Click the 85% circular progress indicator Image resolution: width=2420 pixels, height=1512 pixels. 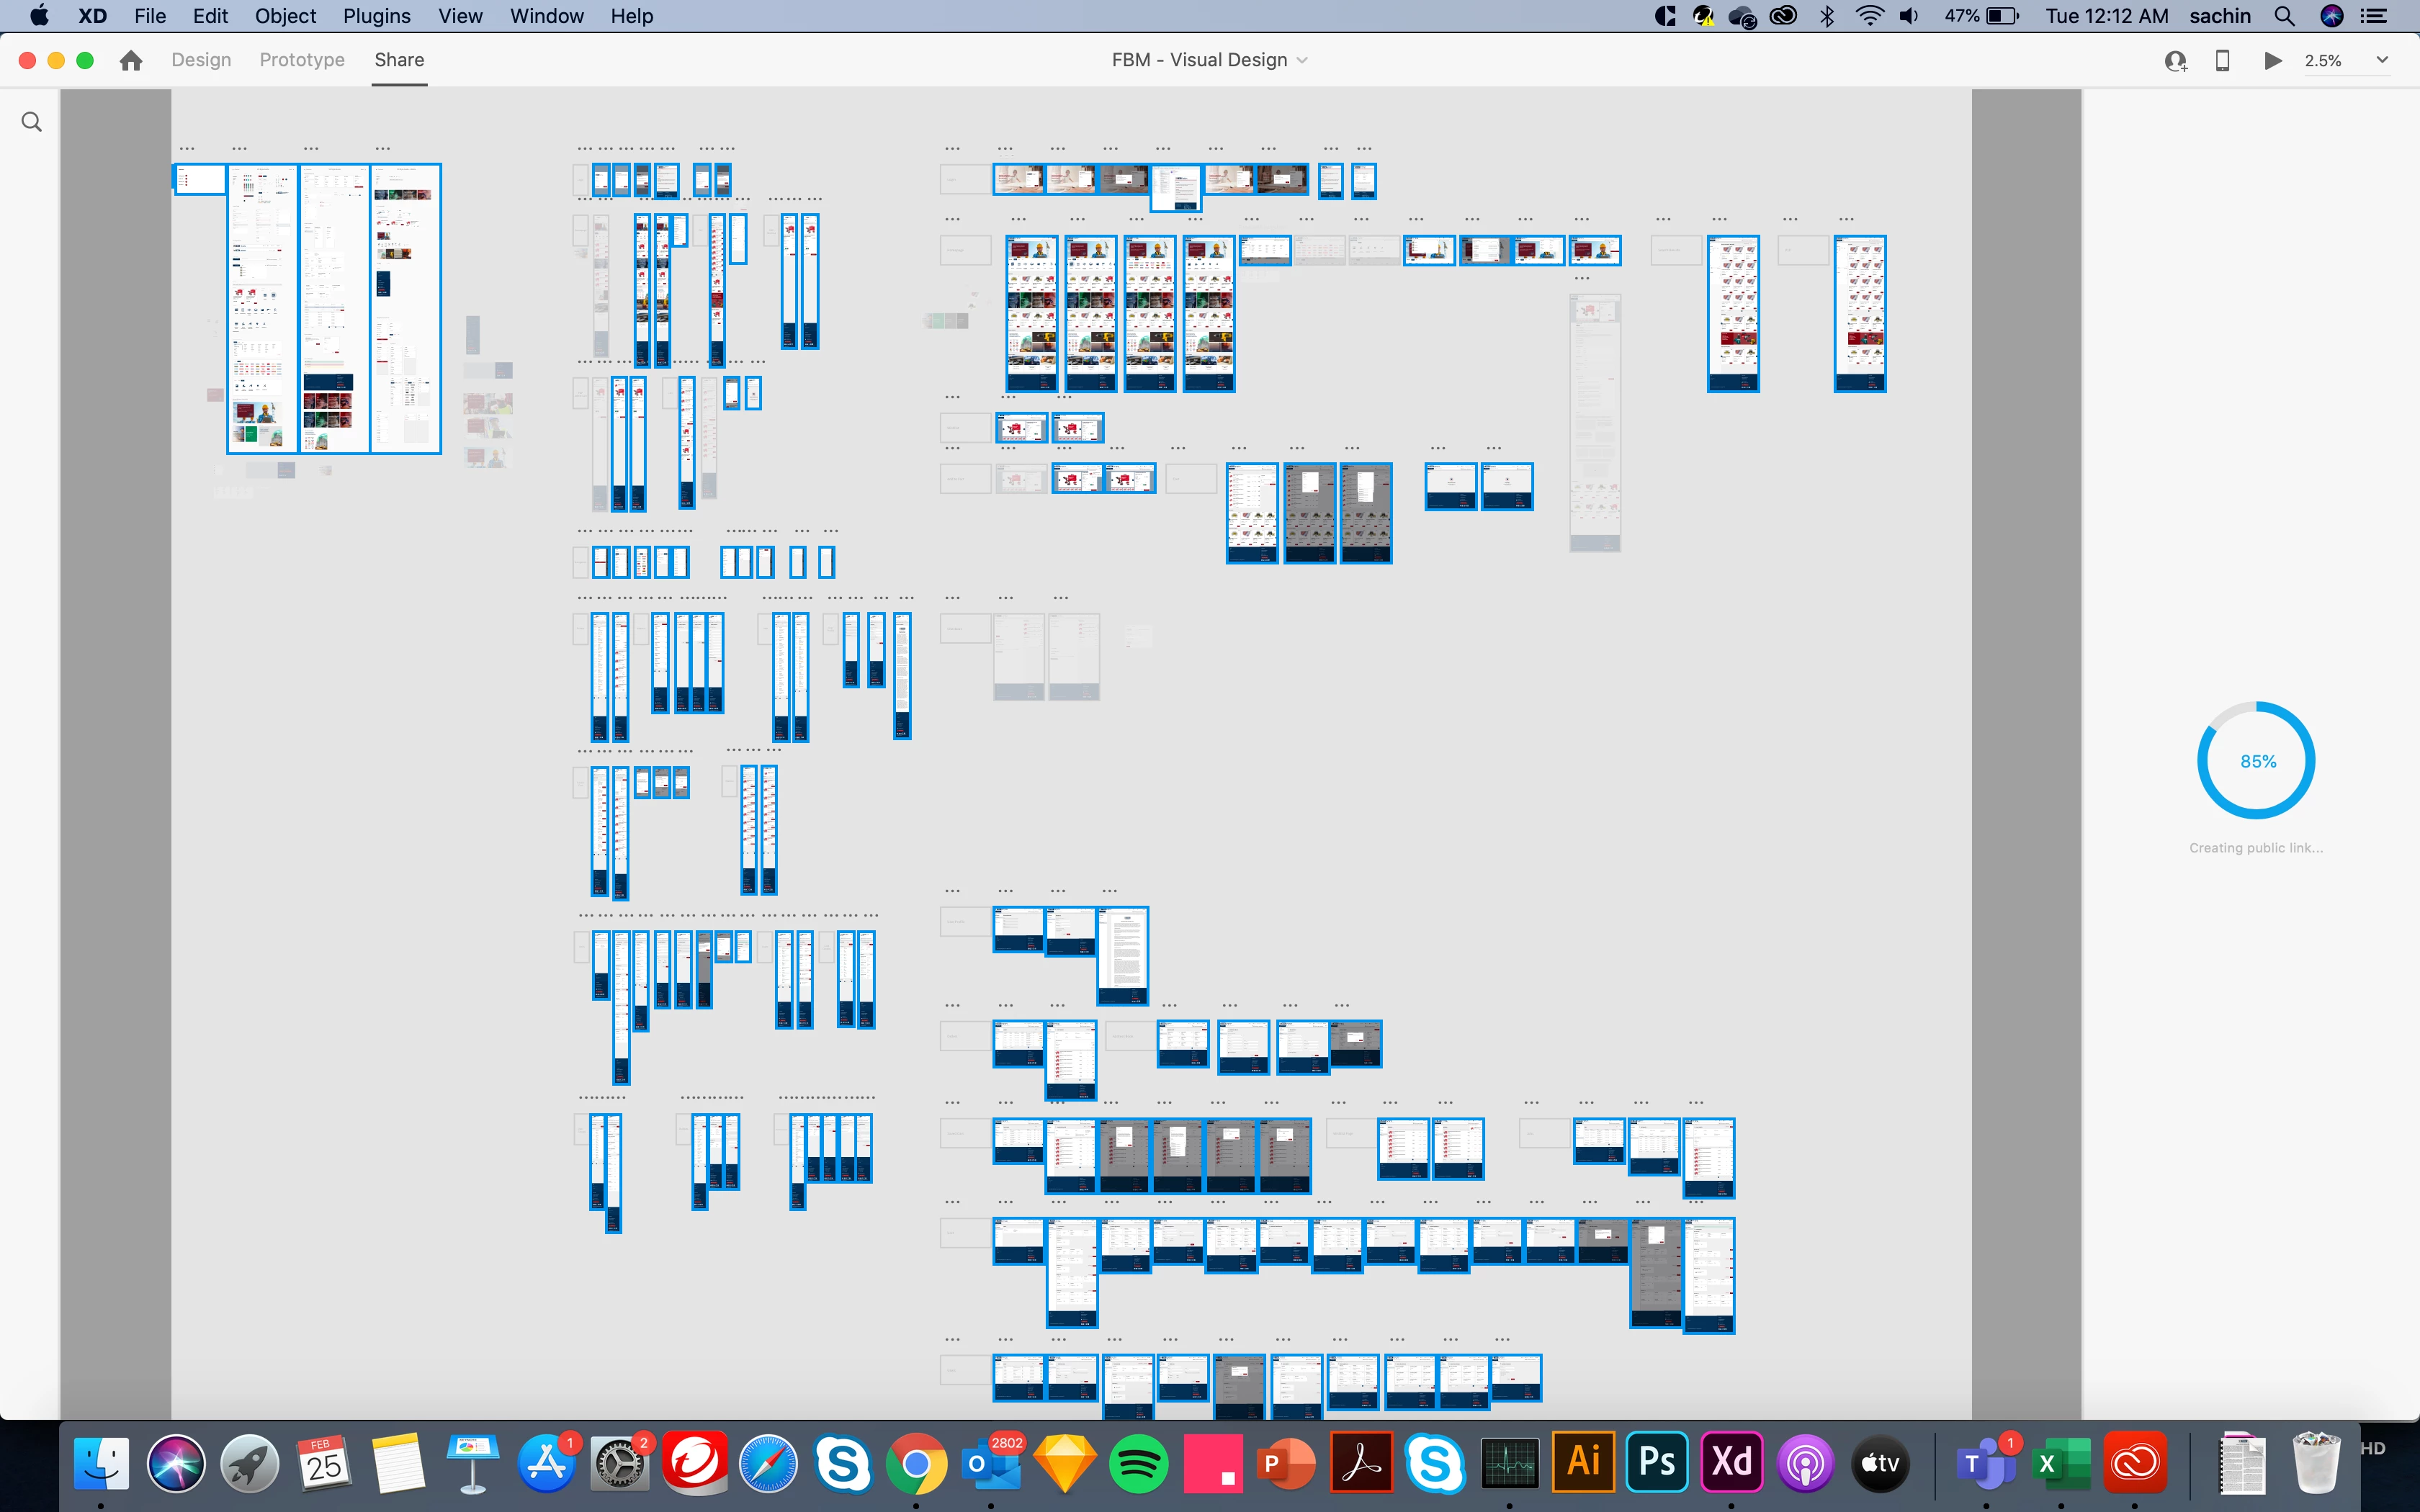pyautogui.click(x=2256, y=761)
